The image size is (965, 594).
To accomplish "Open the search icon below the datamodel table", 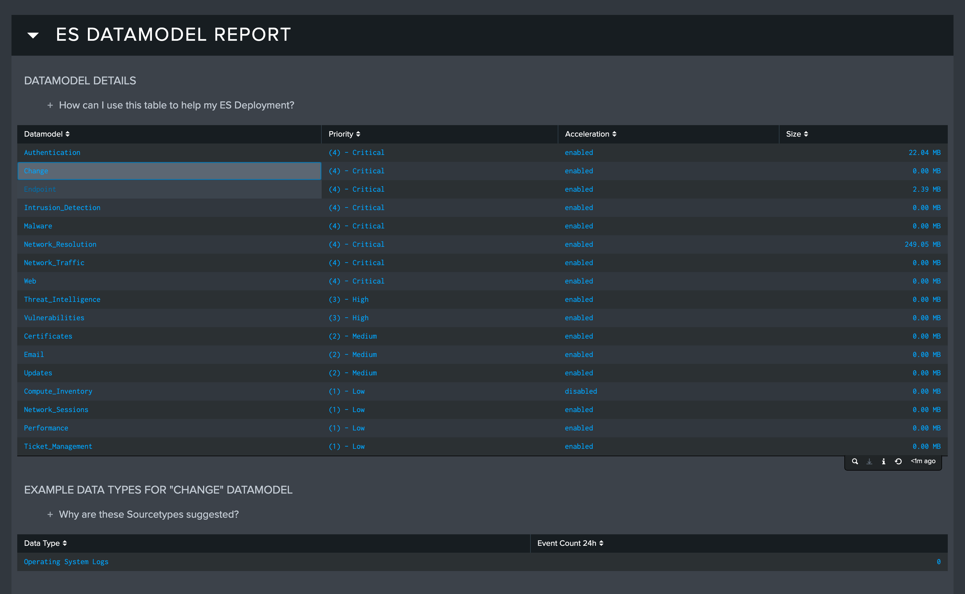I will tap(855, 462).
